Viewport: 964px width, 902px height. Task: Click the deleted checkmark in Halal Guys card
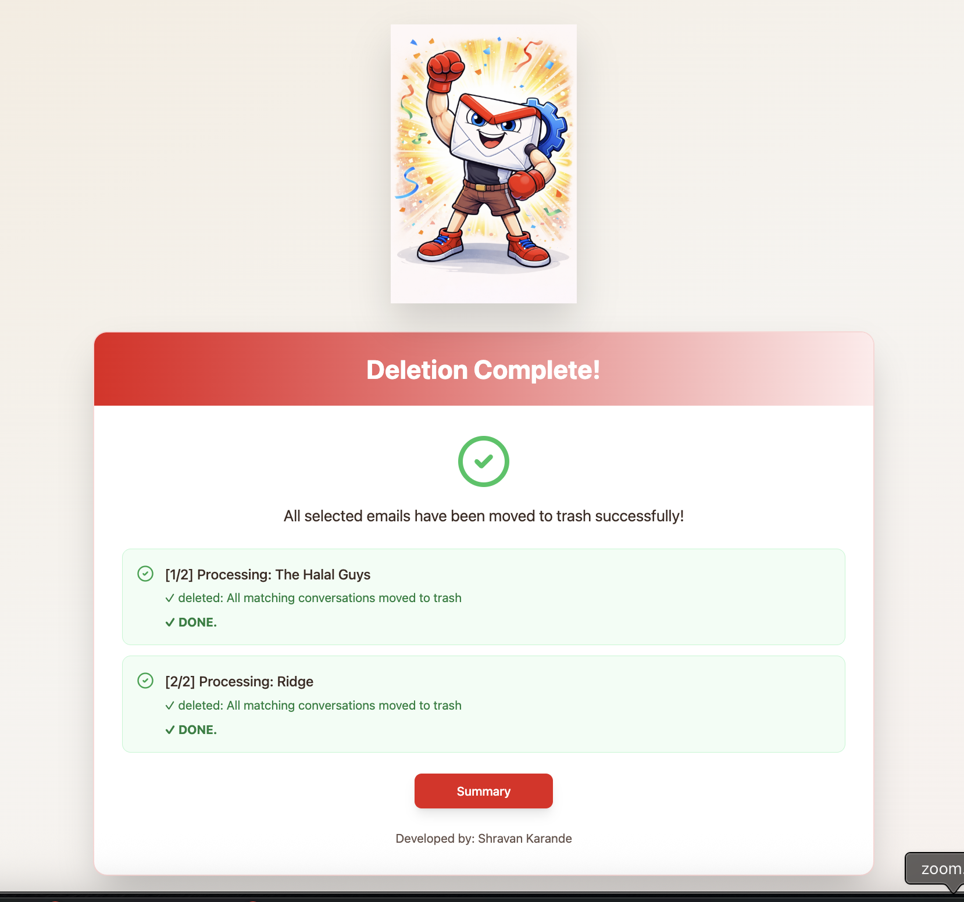pyautogui.click(x=170, y=598)
